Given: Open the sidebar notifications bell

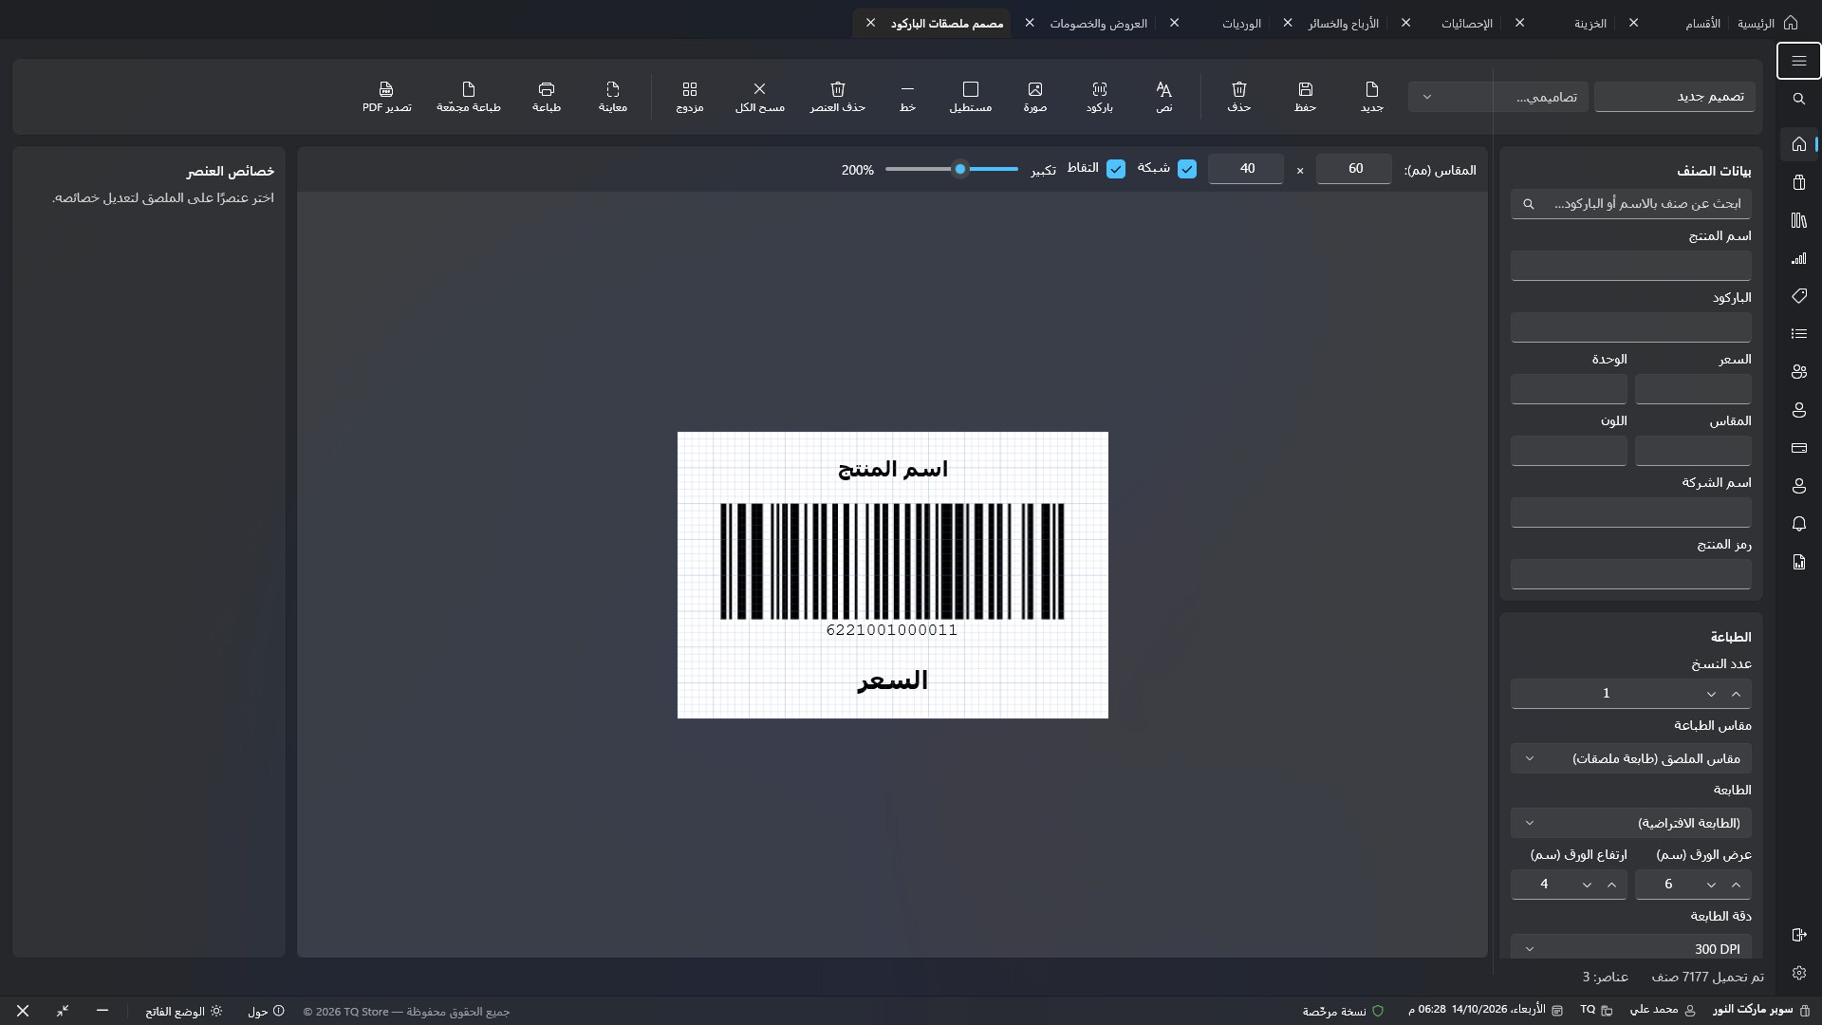Looking at the screenshot, I should (x=1798, y=524).
